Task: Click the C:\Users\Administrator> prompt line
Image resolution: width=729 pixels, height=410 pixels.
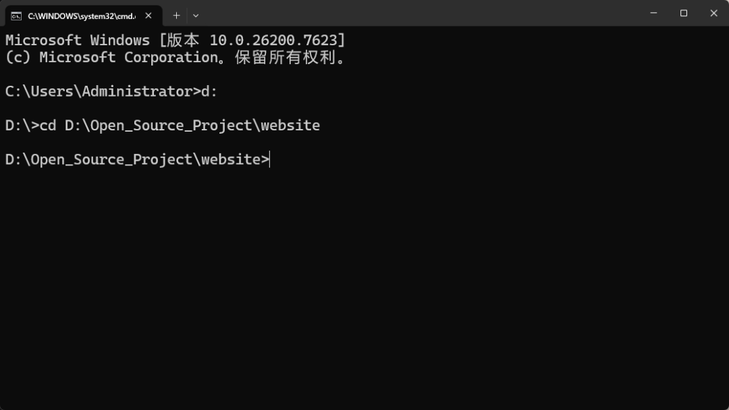Action: click(103, 91)
